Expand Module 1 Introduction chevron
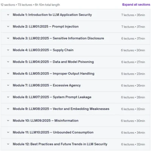Image resolution: width=151 pixels, height=151 pixels. 8,15
